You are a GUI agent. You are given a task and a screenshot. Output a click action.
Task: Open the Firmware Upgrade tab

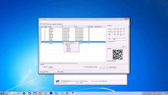(x=52, y=24)
